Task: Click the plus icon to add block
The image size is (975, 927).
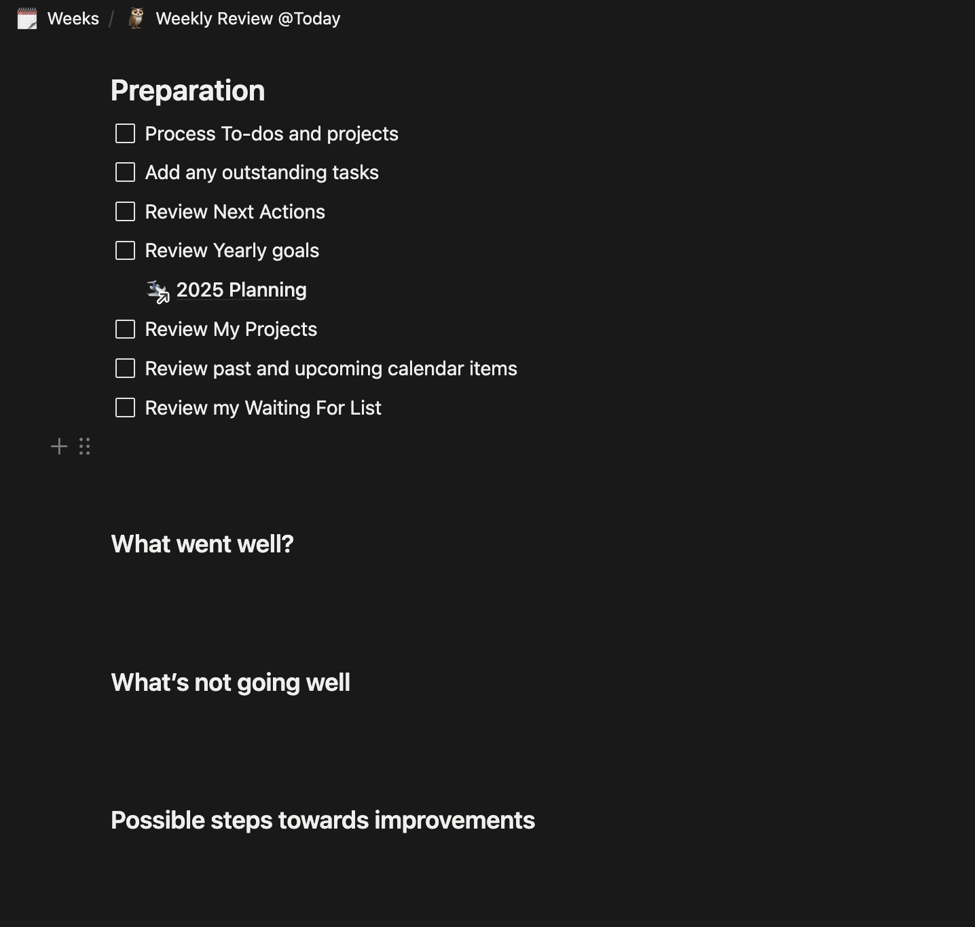Action: pyautogui.click(x=59, y=447)
